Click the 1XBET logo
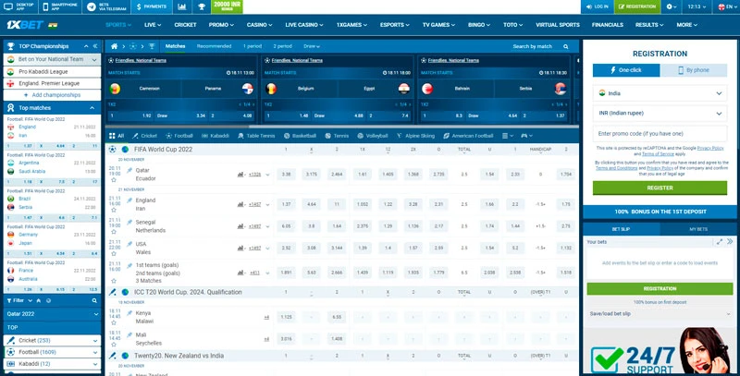The height and width of the screenshot is (376, 740). coord(25,25)
